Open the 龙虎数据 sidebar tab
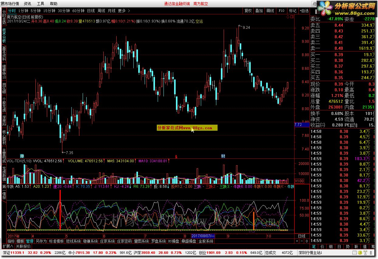This screenshot has height=259, width=378. tap(4, 174)
